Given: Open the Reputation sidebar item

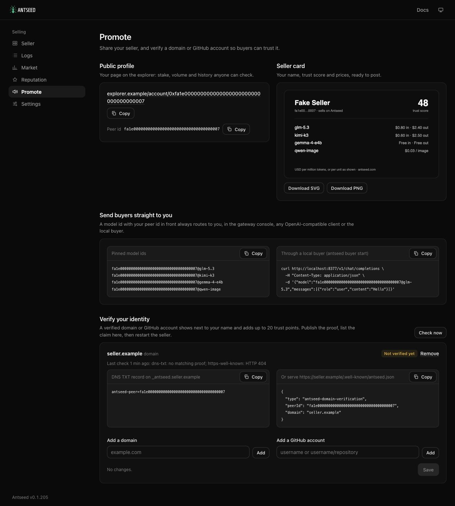Looking at the screenshot, I should [47, 80].
